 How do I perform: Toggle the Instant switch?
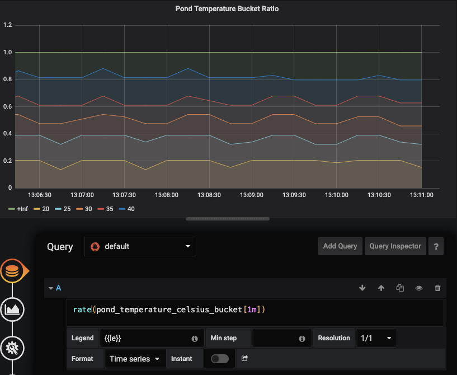[220, 359]
